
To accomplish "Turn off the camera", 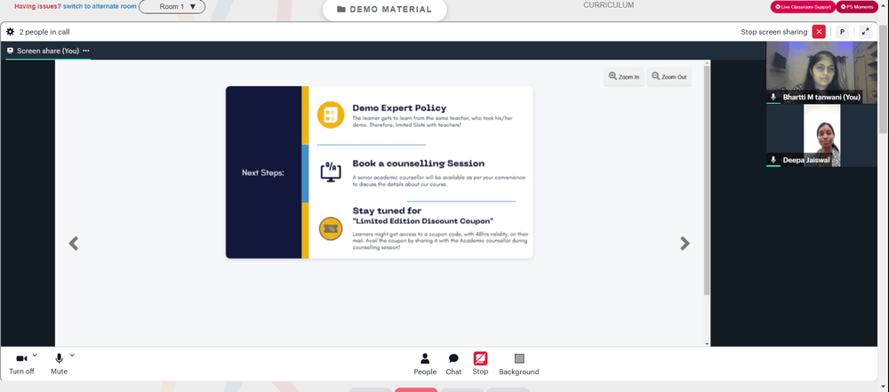I will coord(21,364).
